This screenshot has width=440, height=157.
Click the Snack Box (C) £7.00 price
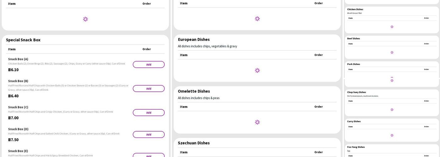coord(14,118)
